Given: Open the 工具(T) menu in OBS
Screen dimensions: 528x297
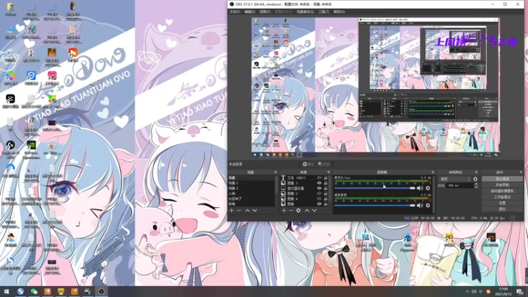Looking at the screenshot, I should [323, 12].
